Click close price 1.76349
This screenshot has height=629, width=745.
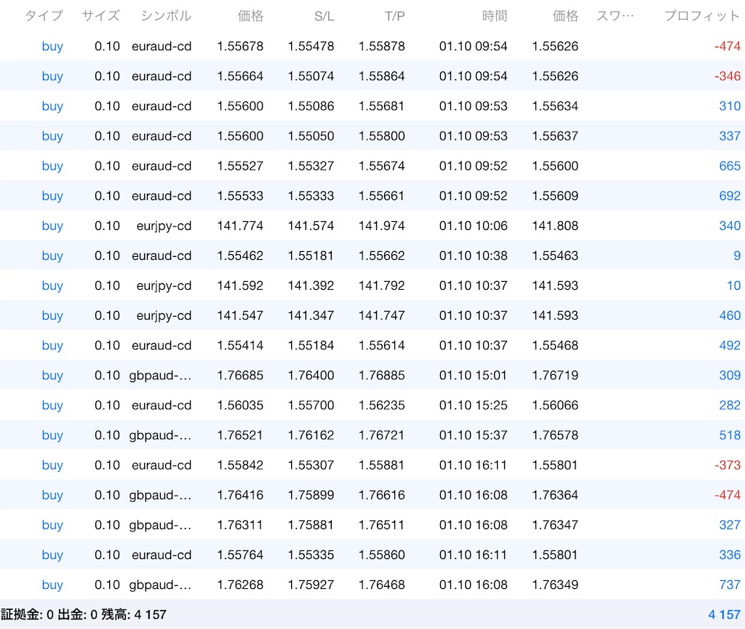[x=555, y=585]
